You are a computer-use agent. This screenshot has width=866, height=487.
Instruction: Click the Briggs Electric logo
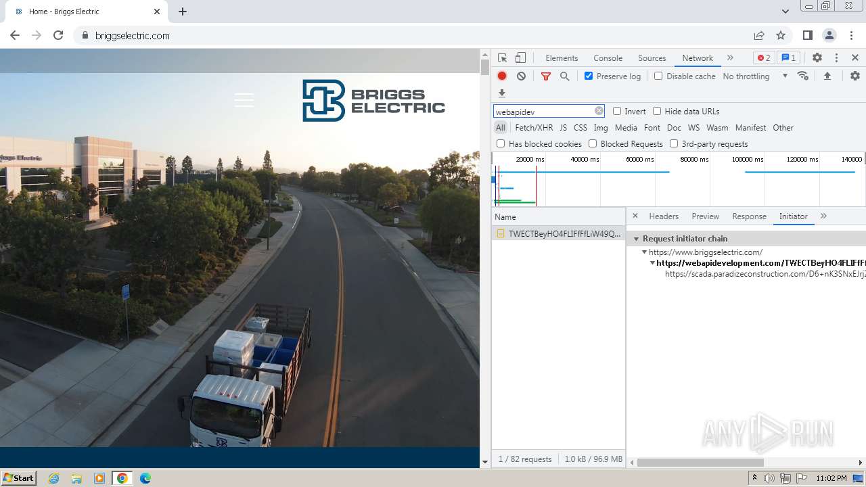coord(373,100)
